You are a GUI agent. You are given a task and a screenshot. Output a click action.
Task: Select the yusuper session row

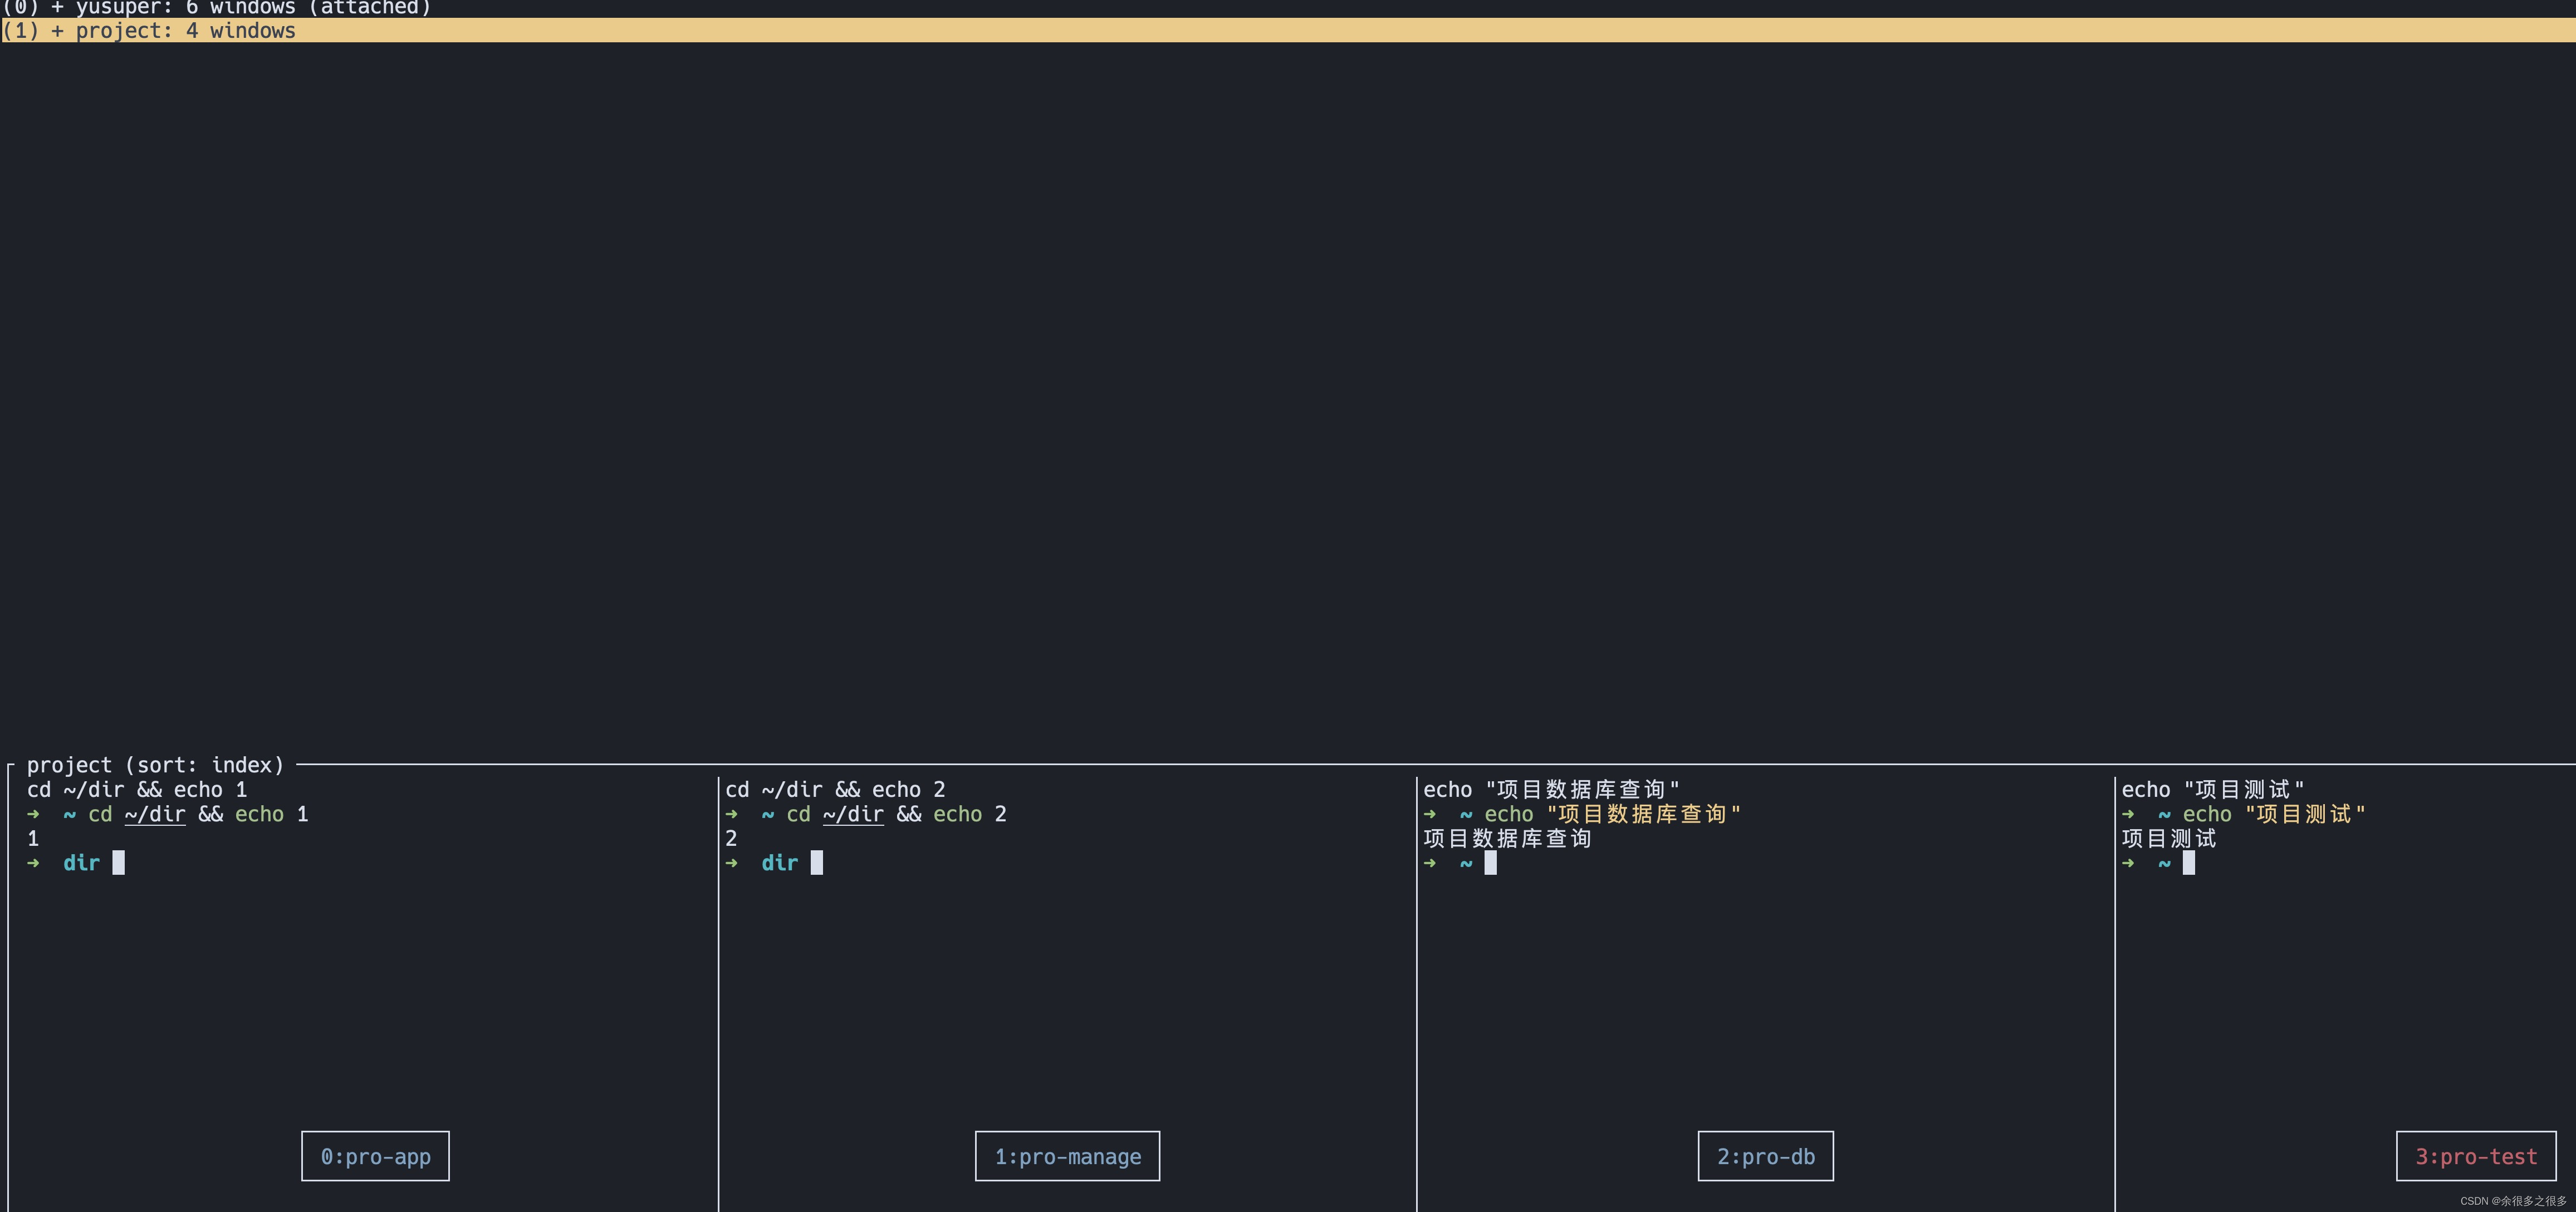(1288, 8)
